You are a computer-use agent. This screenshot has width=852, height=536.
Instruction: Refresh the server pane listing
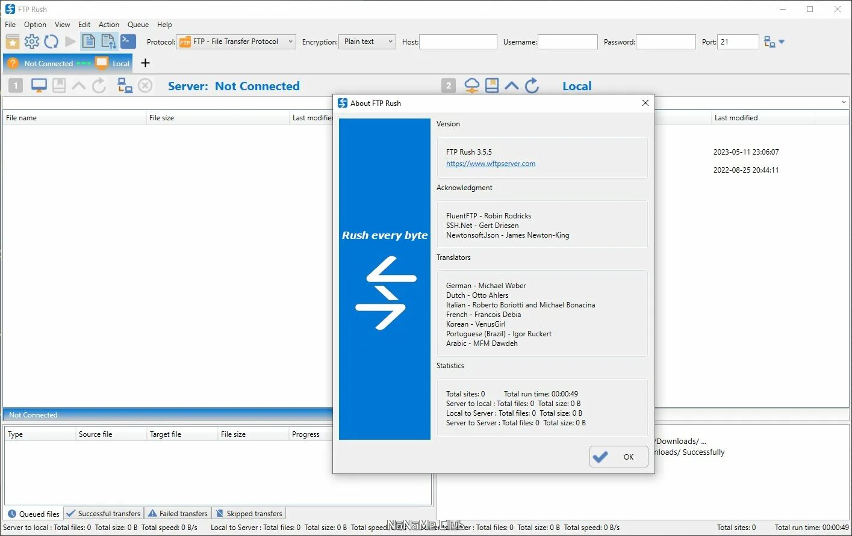(x=99, y=86)
